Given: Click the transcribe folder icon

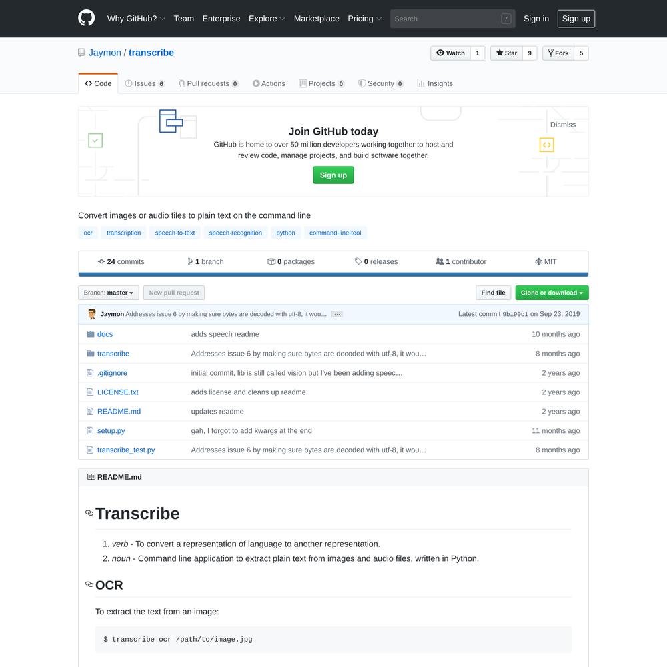Looking at the screenshot, I should [90, 353].
